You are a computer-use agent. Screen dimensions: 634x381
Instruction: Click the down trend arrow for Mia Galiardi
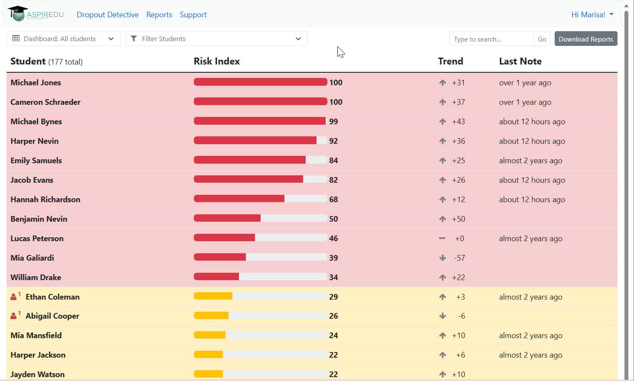442,258
